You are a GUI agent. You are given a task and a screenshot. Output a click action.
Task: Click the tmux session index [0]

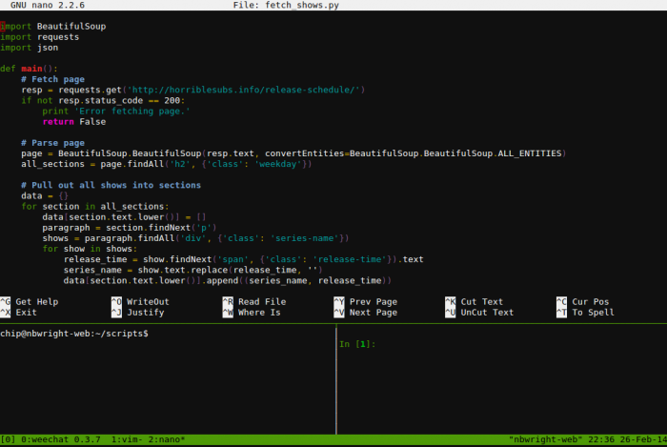[8, 439]
